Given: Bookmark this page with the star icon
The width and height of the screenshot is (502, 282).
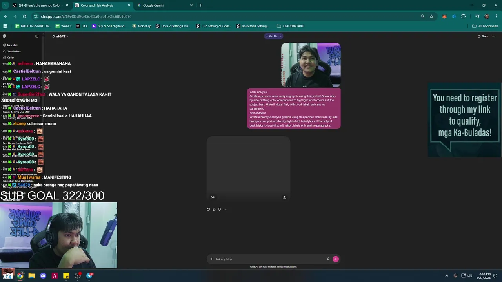Looking at the screenshot, I should tap(431, 16).
